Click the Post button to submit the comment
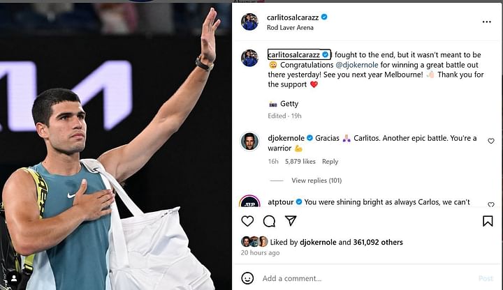The height and width of the screenshot is (290, 503). tap(486, 278)
